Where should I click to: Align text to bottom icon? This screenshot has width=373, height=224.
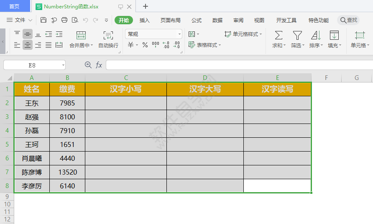pyautogui.click(x=38, y=35)
